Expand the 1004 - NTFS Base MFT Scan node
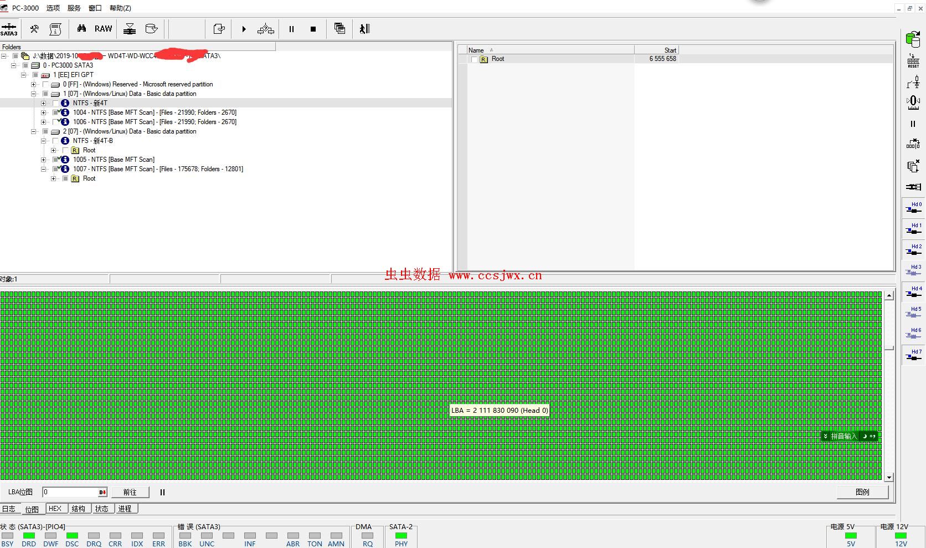The height and width of the screenshot is (548, 926). point(44,112)
